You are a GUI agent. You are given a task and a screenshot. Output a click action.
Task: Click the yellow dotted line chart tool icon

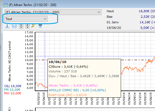click(33, 26)
